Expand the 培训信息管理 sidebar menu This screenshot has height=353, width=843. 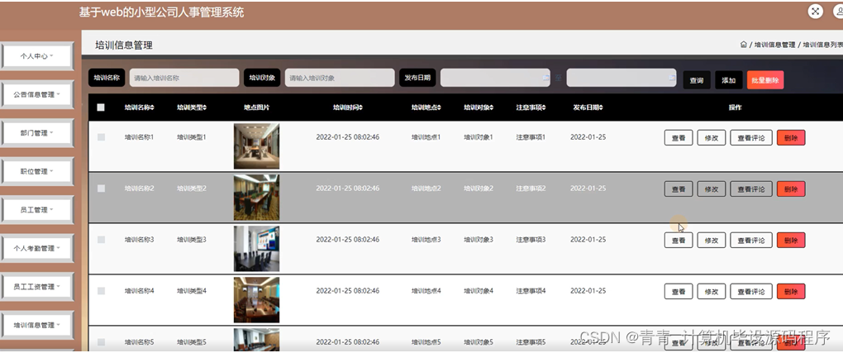[x=37, y=325]
